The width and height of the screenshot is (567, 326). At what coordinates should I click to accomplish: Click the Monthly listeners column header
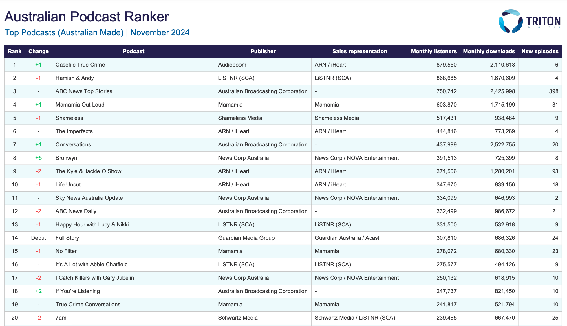[x=434, y=51]
